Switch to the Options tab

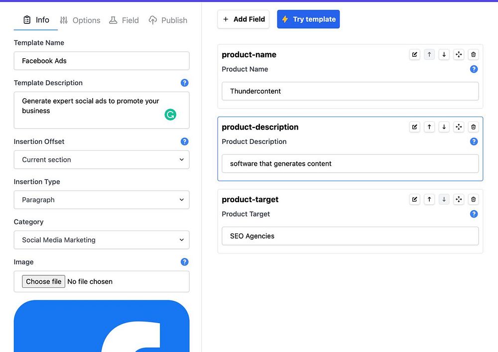[80, 20]
